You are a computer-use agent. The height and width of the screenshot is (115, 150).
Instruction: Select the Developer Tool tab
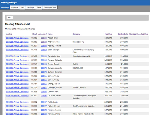(x=50, y=8)
